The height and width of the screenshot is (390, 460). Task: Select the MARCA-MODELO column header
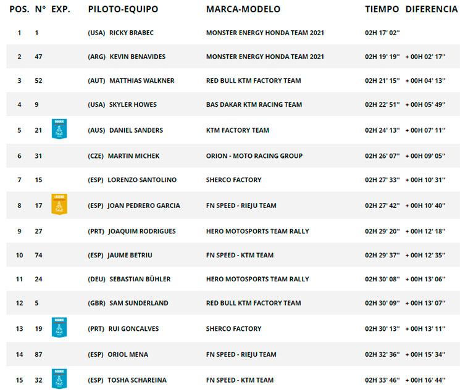(x=243, y=9)
